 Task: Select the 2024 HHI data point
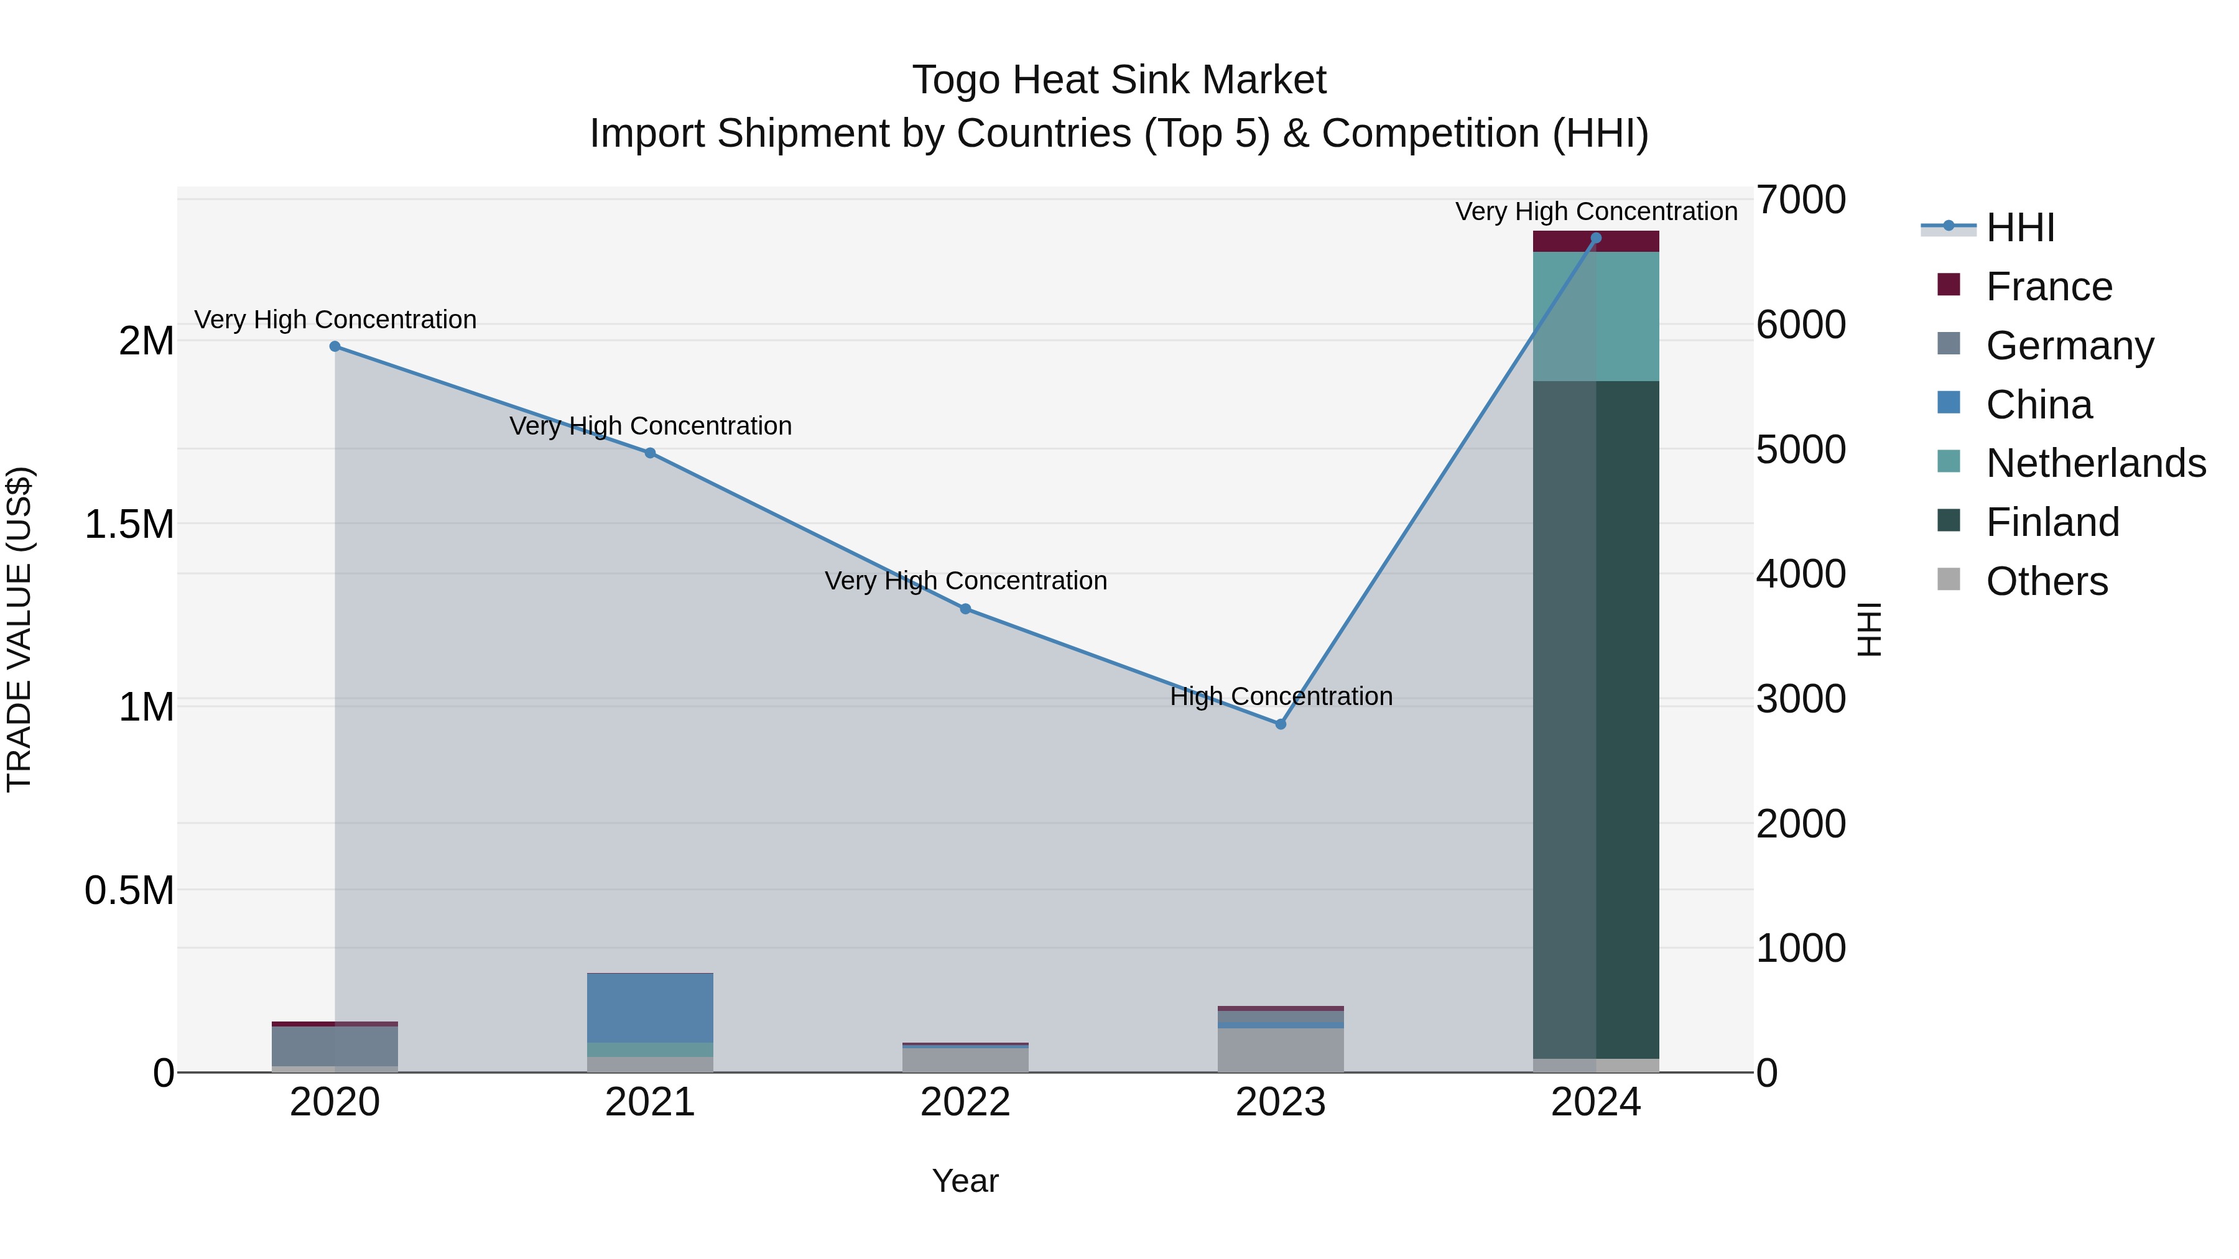1596,238
